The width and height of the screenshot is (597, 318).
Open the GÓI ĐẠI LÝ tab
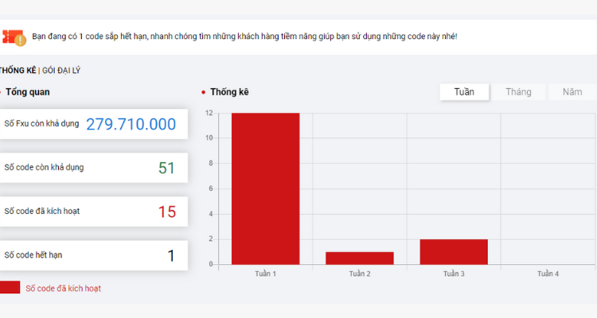tap(61, 71)
